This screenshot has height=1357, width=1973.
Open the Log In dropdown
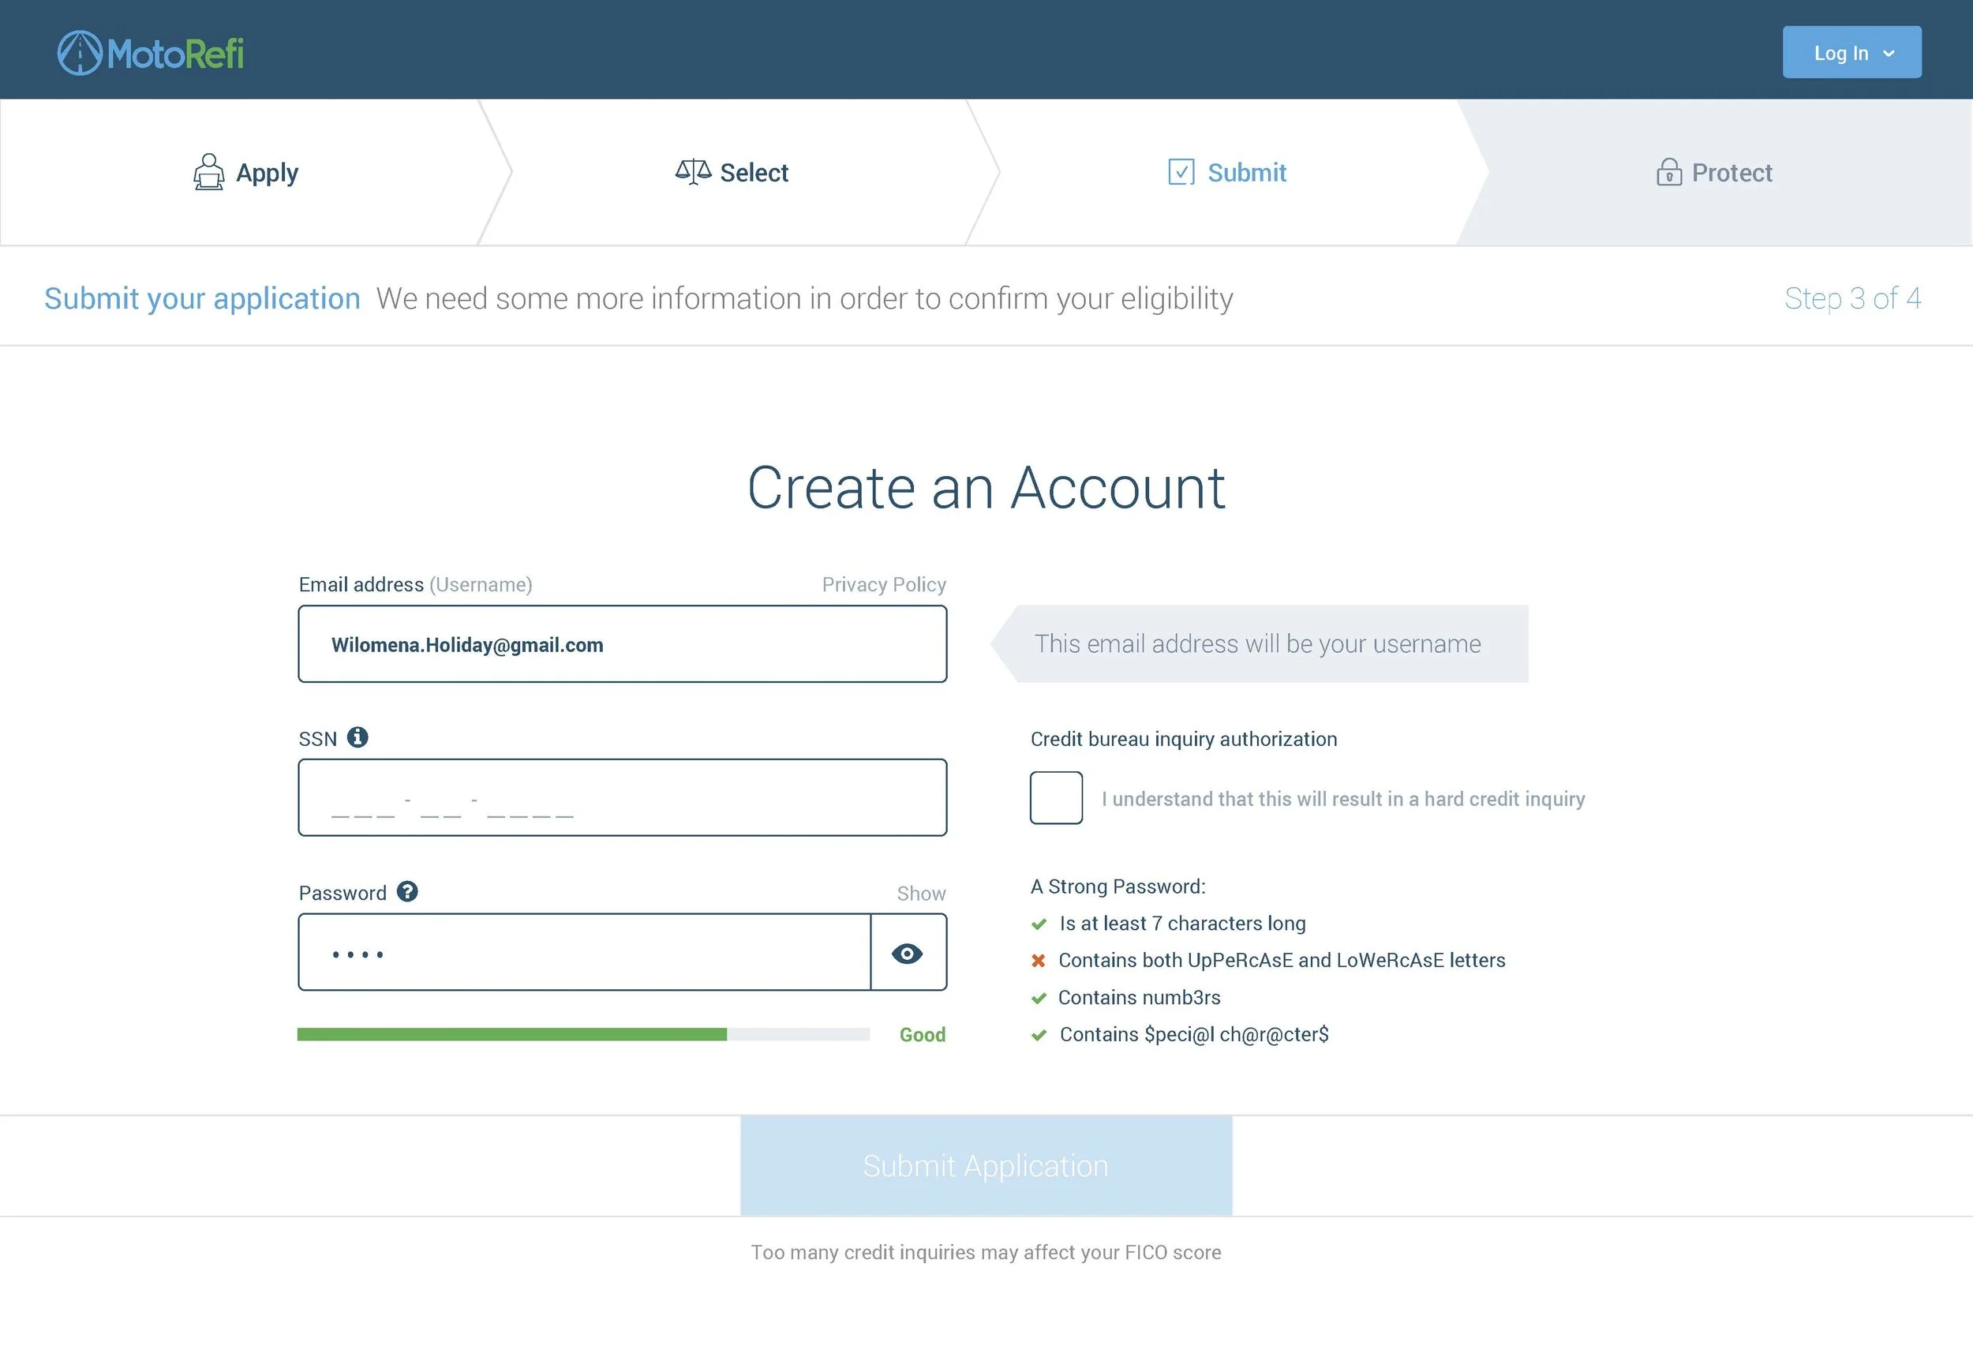[1851, 53]
